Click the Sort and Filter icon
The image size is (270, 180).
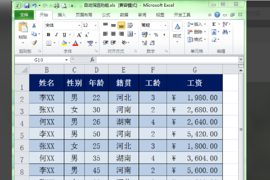pos(225,24)
